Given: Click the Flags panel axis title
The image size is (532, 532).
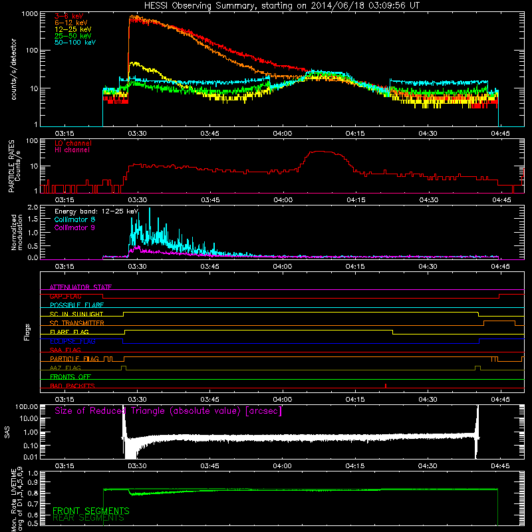Looking at the screenshot, I should [27, 332].
